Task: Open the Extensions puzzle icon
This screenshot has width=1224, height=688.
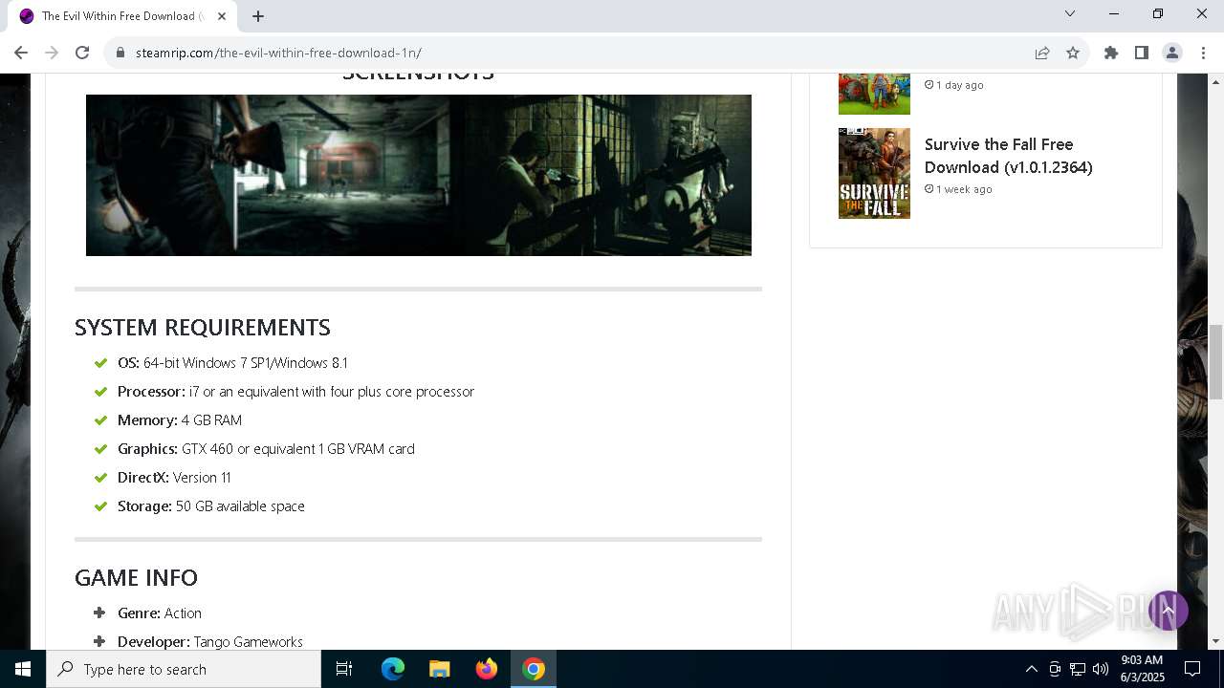Action: point(1111,53)
